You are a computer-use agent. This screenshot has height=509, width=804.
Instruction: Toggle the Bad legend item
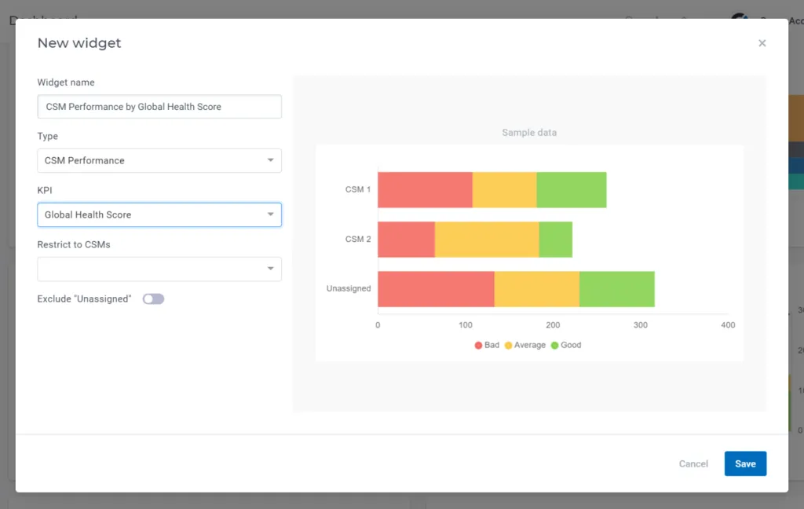pos(487,346)
